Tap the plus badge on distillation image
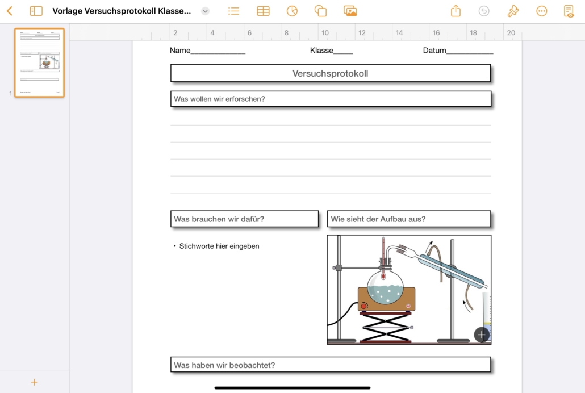This screenshot has height=393, width=585. pos(482,335)
